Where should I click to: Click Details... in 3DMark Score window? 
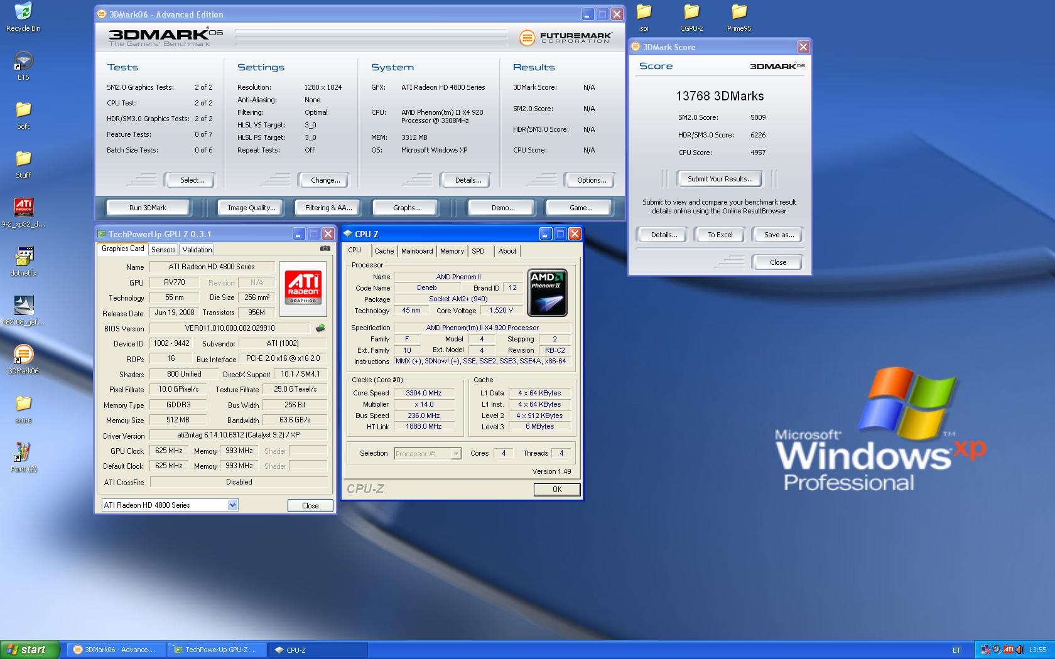664,235
